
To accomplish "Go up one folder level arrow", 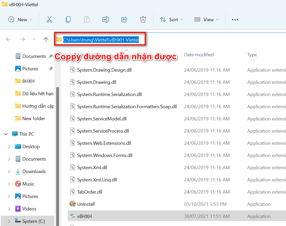I will click(46, 39).
